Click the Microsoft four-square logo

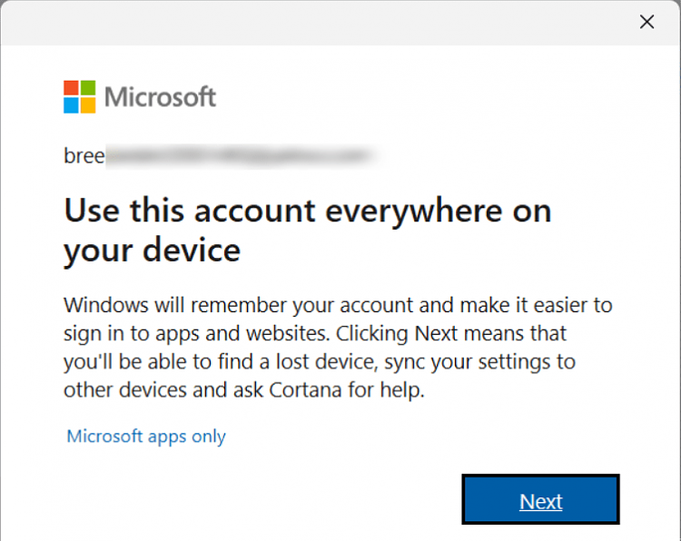[x=80, y=97]
